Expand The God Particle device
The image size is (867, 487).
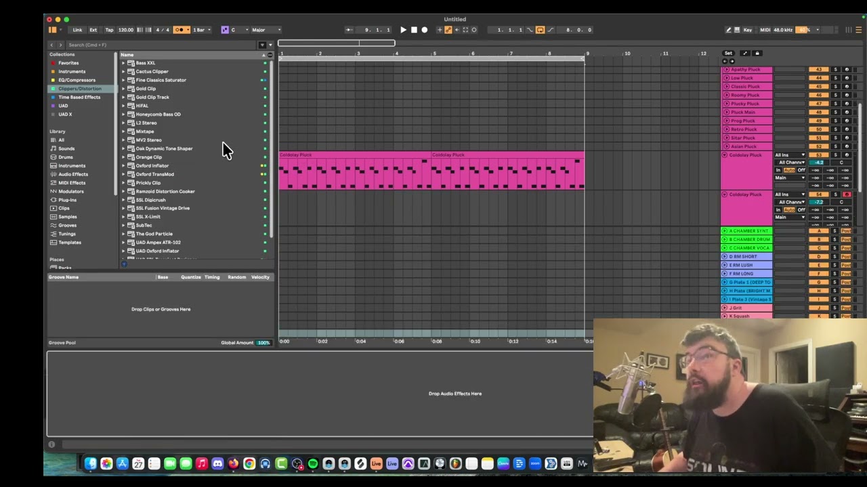pos(123,234)
